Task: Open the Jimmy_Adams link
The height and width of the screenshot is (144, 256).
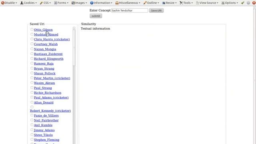Action: point(44,130)
